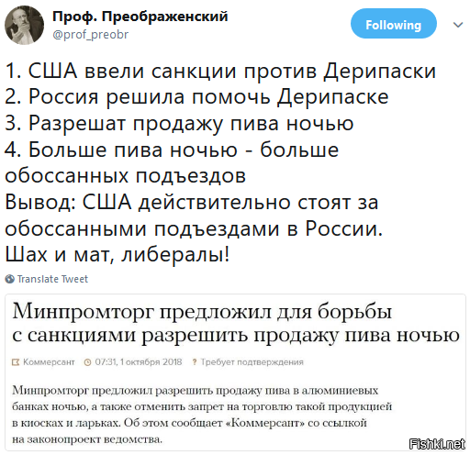Click the clock icon before 07:31

click(x=88, y=362)
